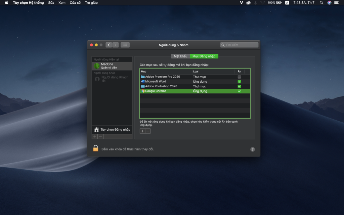This screenshot has width=344, height=215.
Task: Open the Sửa menu
Action: click(51, 3)
